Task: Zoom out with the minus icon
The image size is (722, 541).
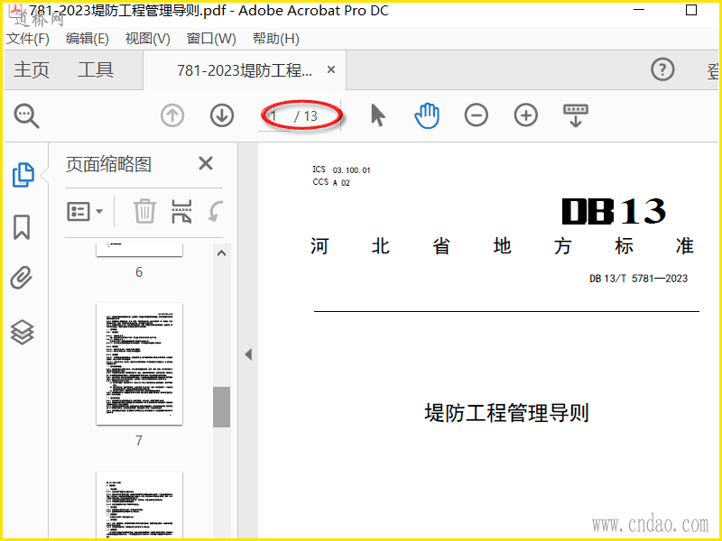Action: pyautogui.click(x=477, y=115)
